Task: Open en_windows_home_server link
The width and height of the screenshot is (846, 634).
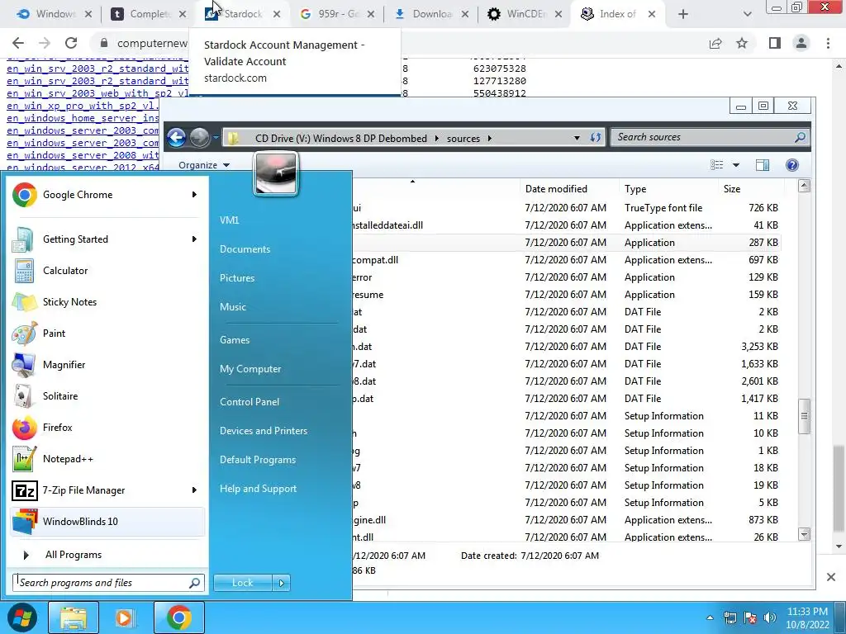Action: (x=83, y=118)
